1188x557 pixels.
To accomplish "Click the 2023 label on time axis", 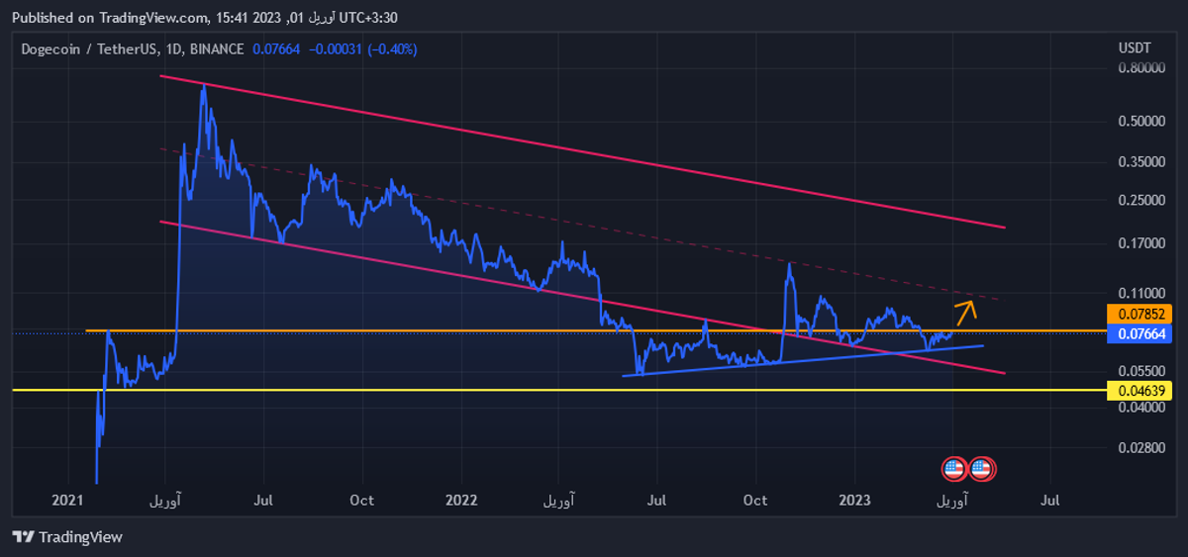I will click(853, 501).
